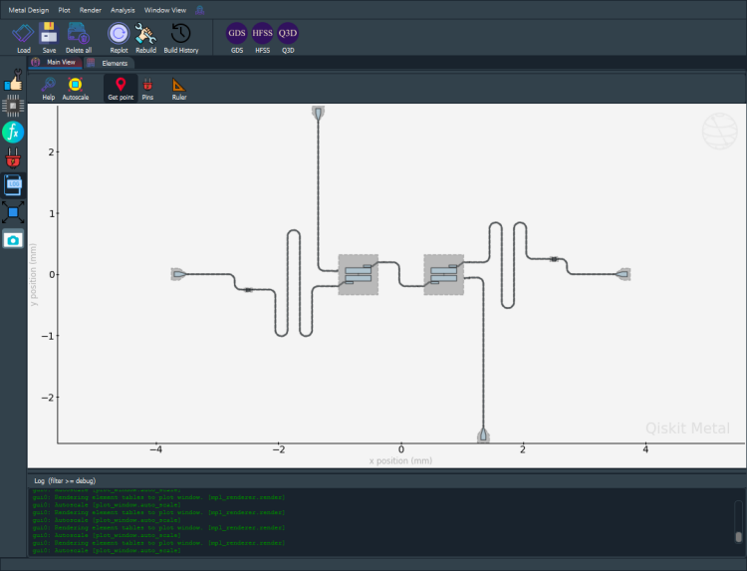This screenshot has width=747, height=571.
Task: Click the Autoscale tool
Action: pos(76,89)
